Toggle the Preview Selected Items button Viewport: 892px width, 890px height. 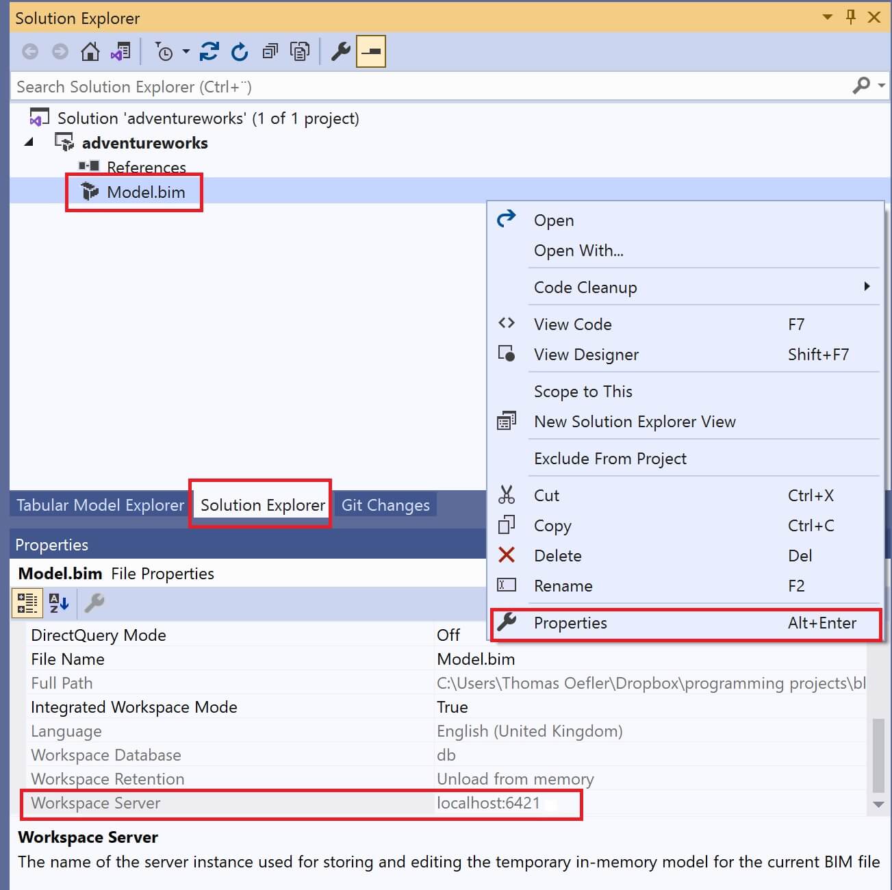[x=371, y=51]
